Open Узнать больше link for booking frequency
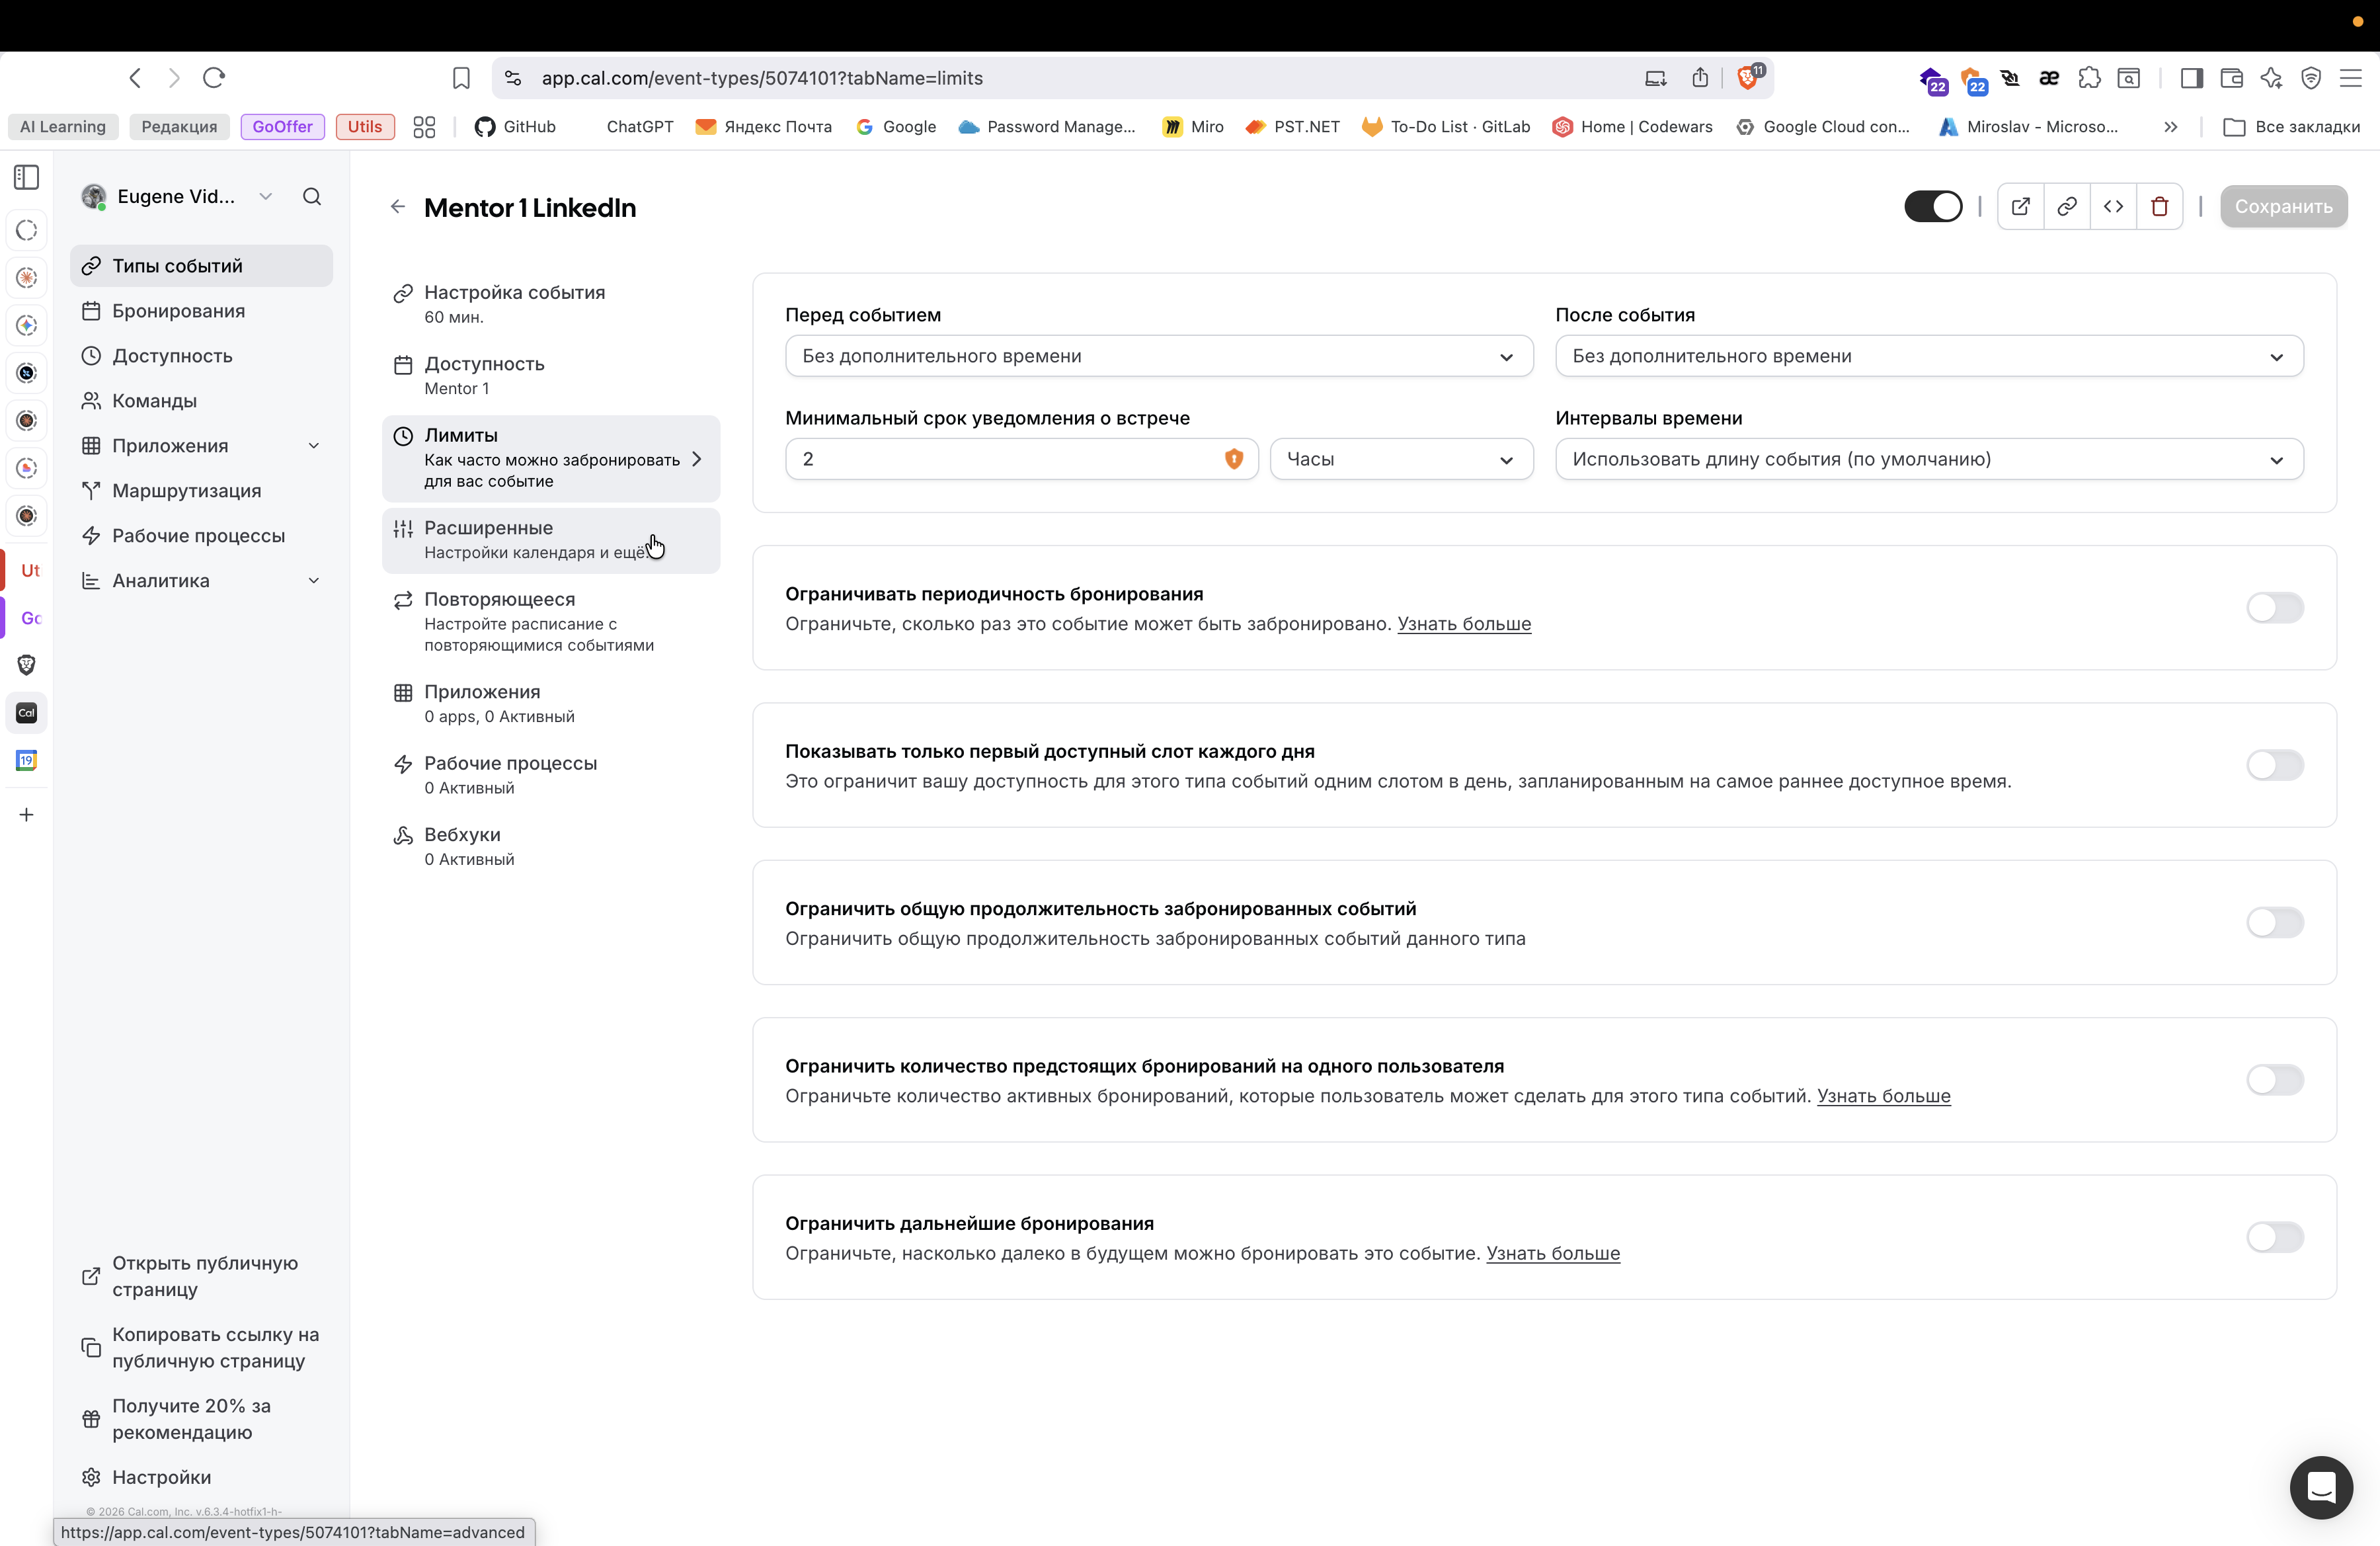 tap(1464, 624)
